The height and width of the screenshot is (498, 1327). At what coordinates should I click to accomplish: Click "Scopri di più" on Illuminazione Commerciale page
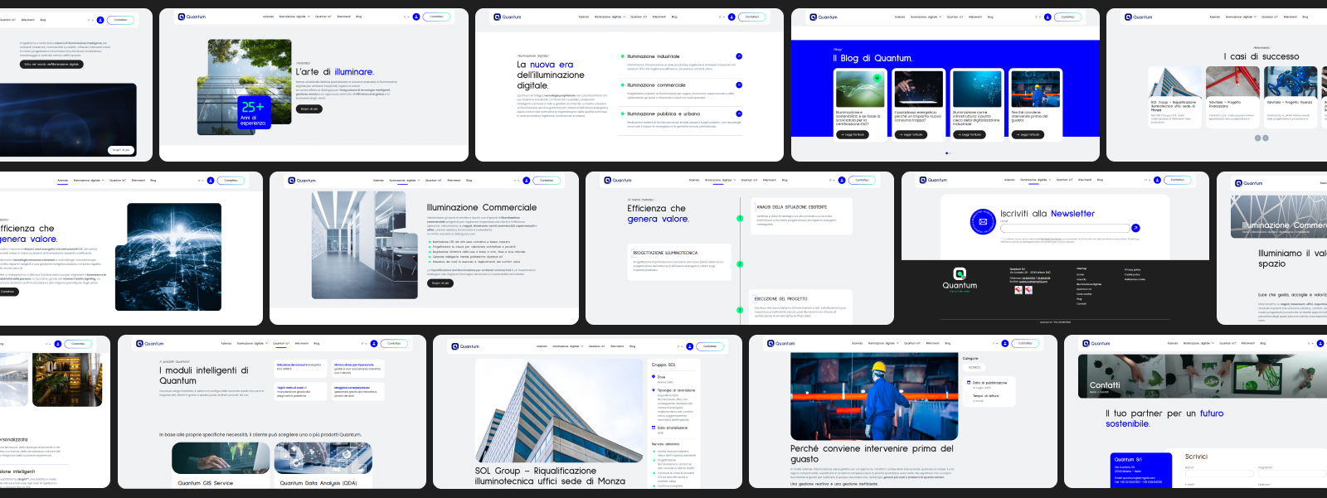click(x=440, y=283)
